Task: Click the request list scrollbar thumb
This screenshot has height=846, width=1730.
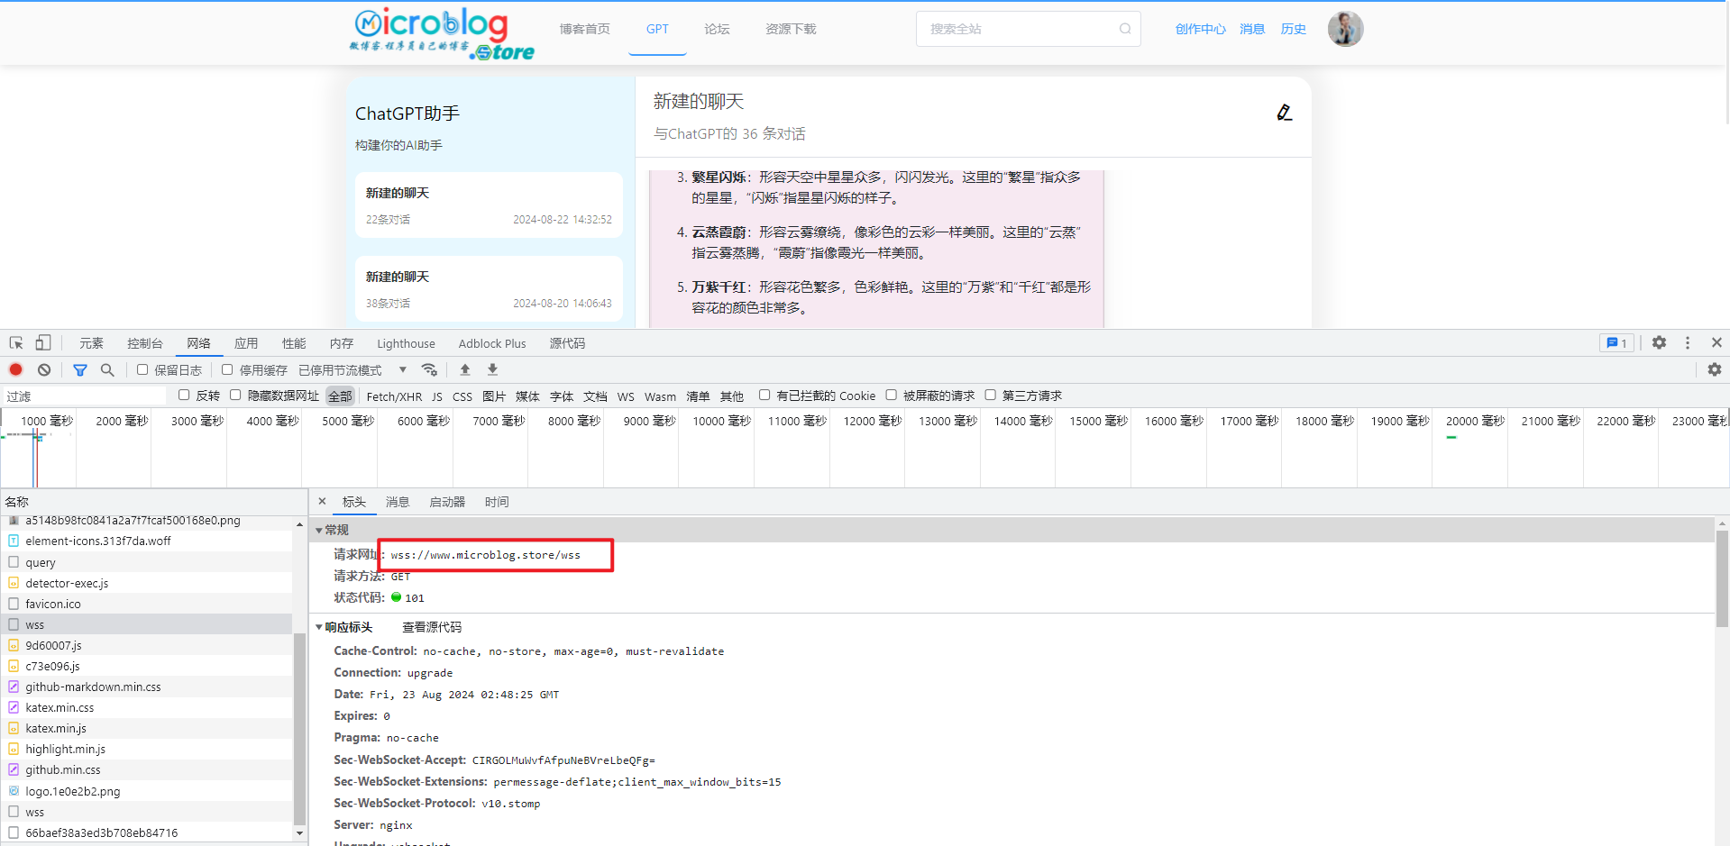Action: point(300,728)
